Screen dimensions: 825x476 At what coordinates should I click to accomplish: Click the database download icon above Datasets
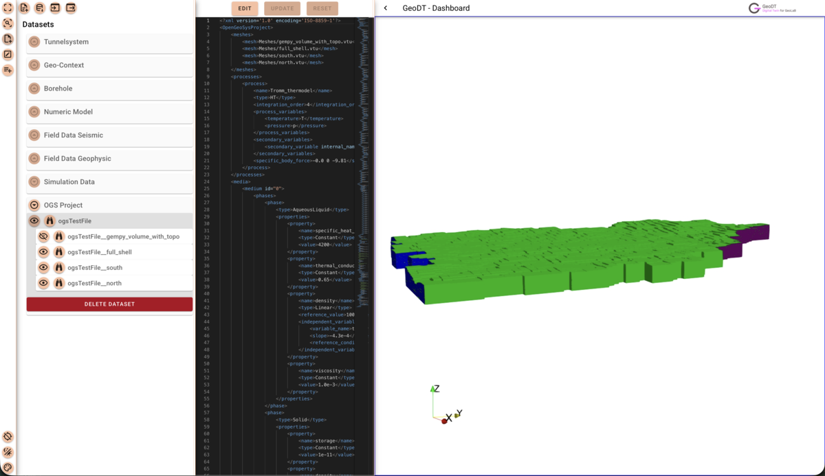(39, 8)
